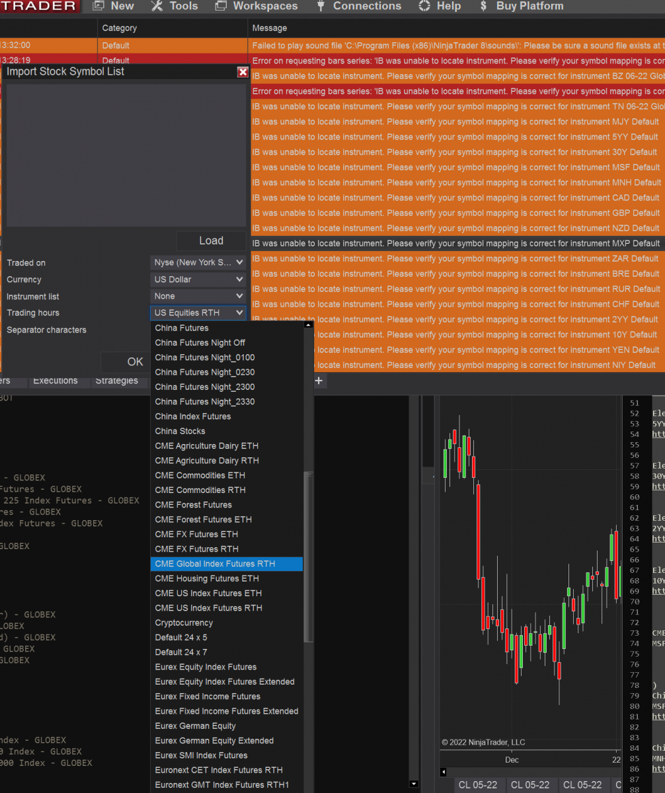Image resolution: width=665 pixels, height=793 pixels.
Task: Close the Import Stock Symbol List dialog
Action: coord(243,72)
